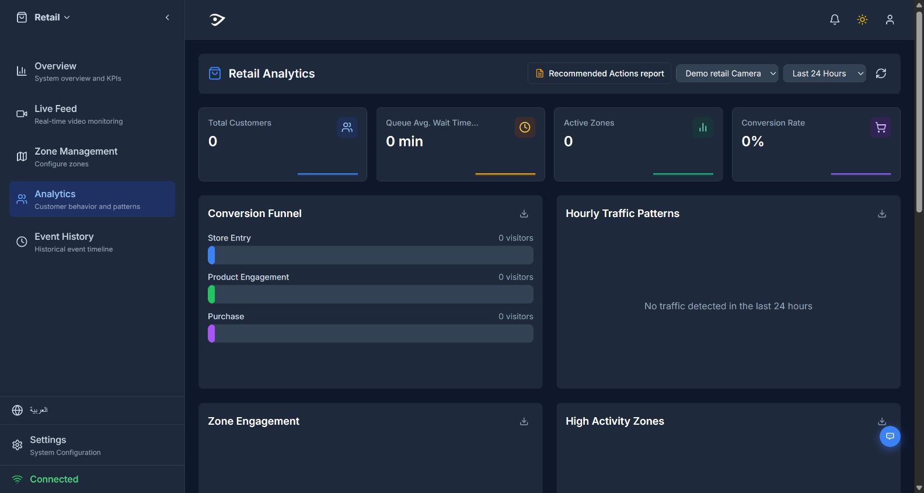The width and height of the screenshot is (924, 493).
Task: Open Live Feed video monitoring
Action: [x=92, y=114]
